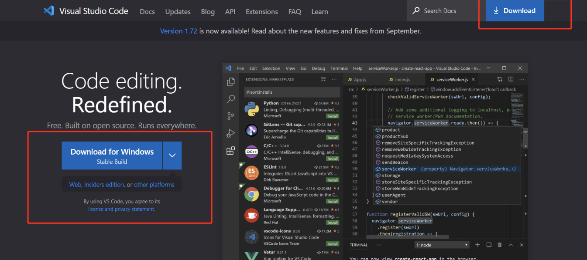This screenshot has width=587, height=260.
Task: Click the Python extension logo
Action: (252, 109)
